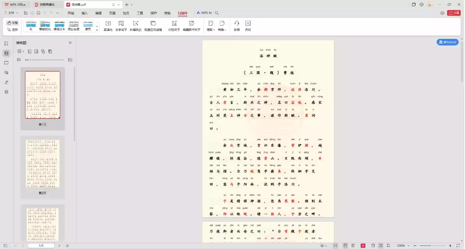This screenshot has width=465, height=249.
Task: Open the attachments paperclip panel
Action: click(x=6, y=73)
